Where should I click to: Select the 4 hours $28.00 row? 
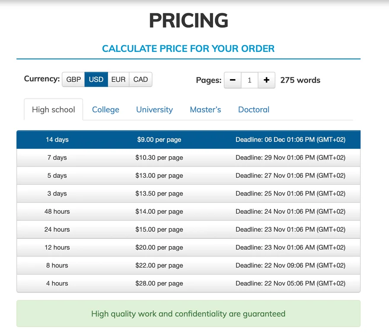click(188, 283)
